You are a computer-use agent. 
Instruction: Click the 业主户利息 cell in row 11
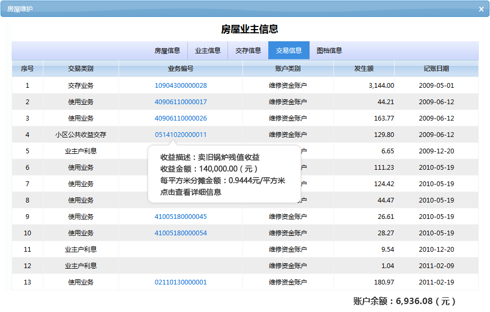(80, 250)
